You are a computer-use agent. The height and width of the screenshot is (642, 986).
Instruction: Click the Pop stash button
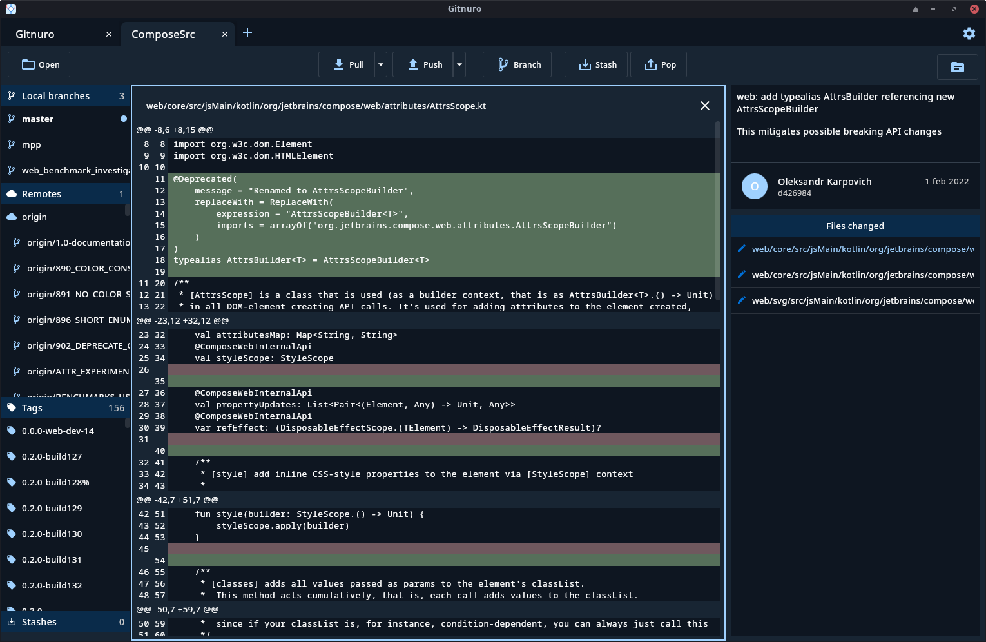coord(659,64)
